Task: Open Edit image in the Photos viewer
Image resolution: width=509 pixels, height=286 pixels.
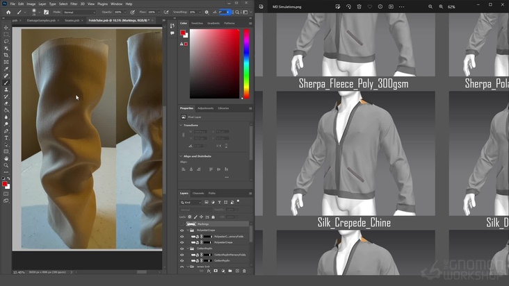Action: [338, 6]
